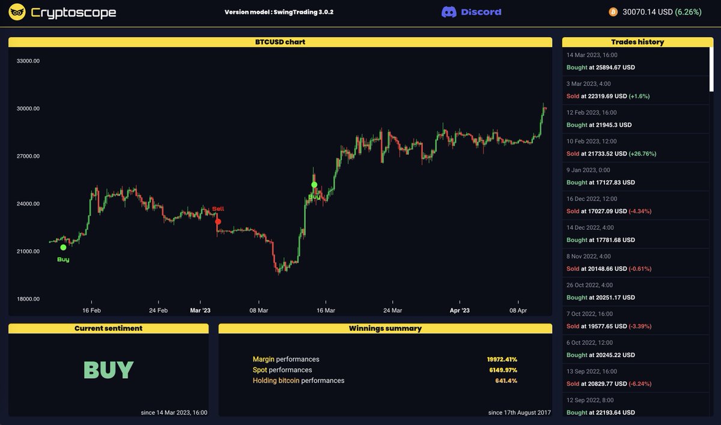Click the 30000.00 y-axis label
The image size is (721, 425).
(28, 109)
